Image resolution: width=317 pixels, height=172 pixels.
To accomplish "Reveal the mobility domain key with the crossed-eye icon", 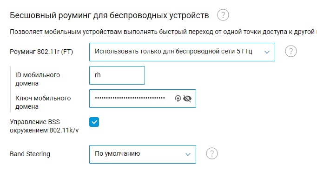I will 187,99.
